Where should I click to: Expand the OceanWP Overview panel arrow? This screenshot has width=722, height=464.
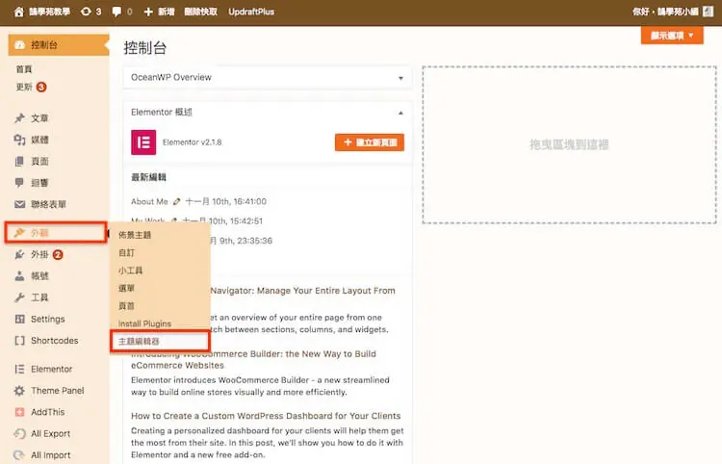[x=400, y=78]
